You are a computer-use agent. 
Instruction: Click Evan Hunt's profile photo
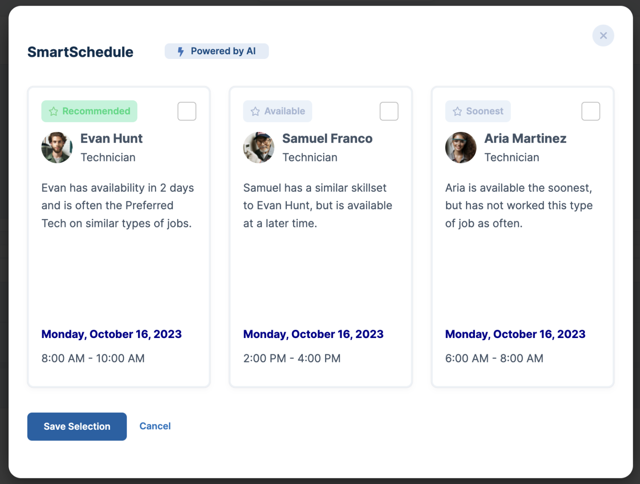click(x=57, y=147)
